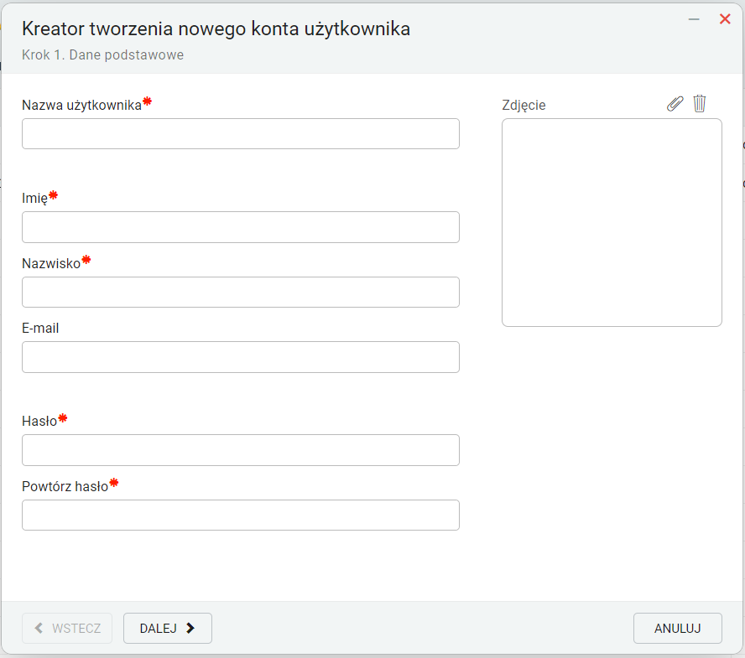The width and height of the screenshot is (745, 658).
Task: Close the wizard with the red X
Action: (x=725, y=19)
